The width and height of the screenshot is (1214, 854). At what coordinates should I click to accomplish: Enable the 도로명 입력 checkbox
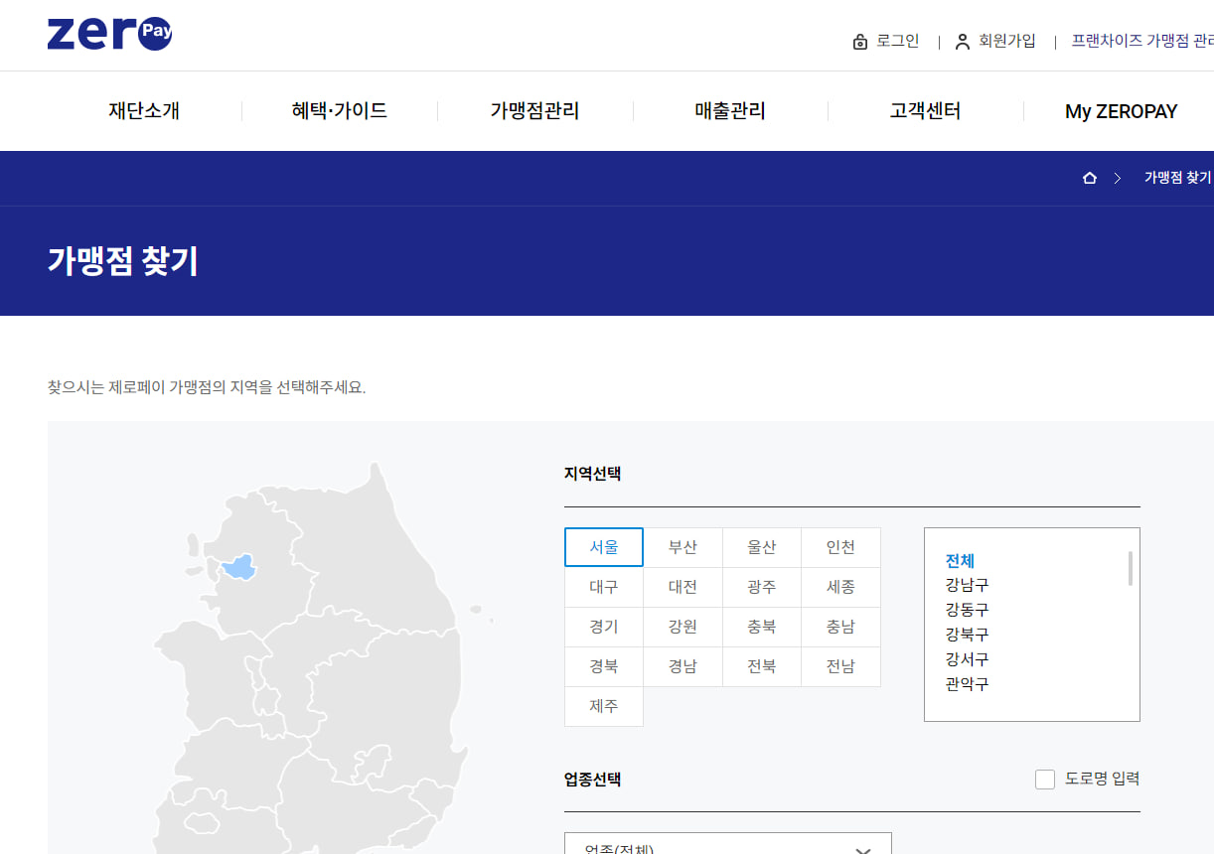click(1045, 780)
